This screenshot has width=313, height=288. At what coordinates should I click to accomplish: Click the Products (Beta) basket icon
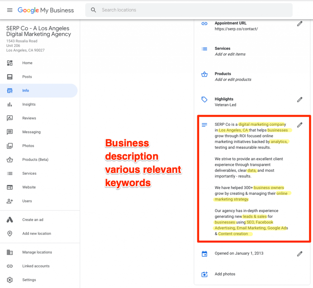point(10,160)
